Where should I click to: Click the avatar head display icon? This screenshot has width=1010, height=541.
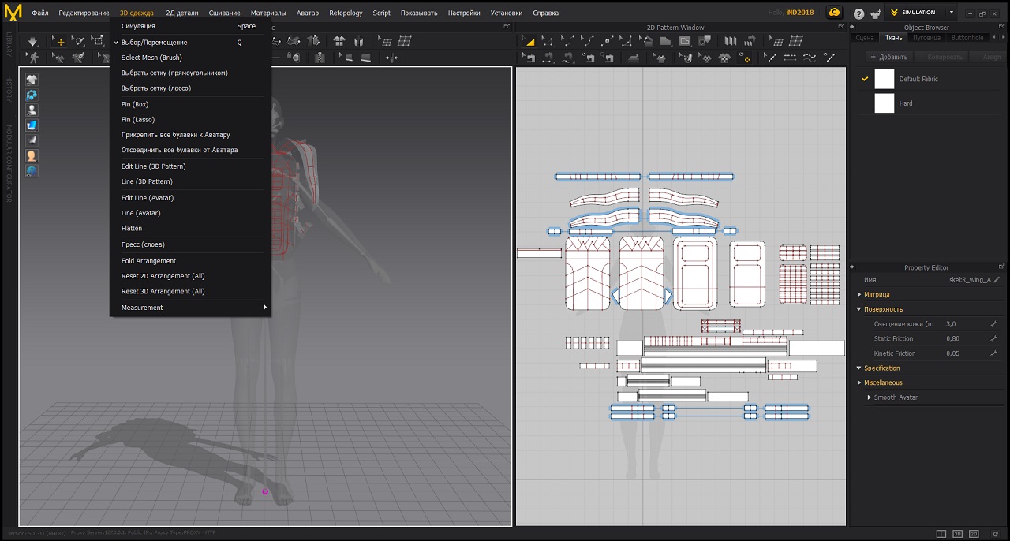(x=32, y=156)
